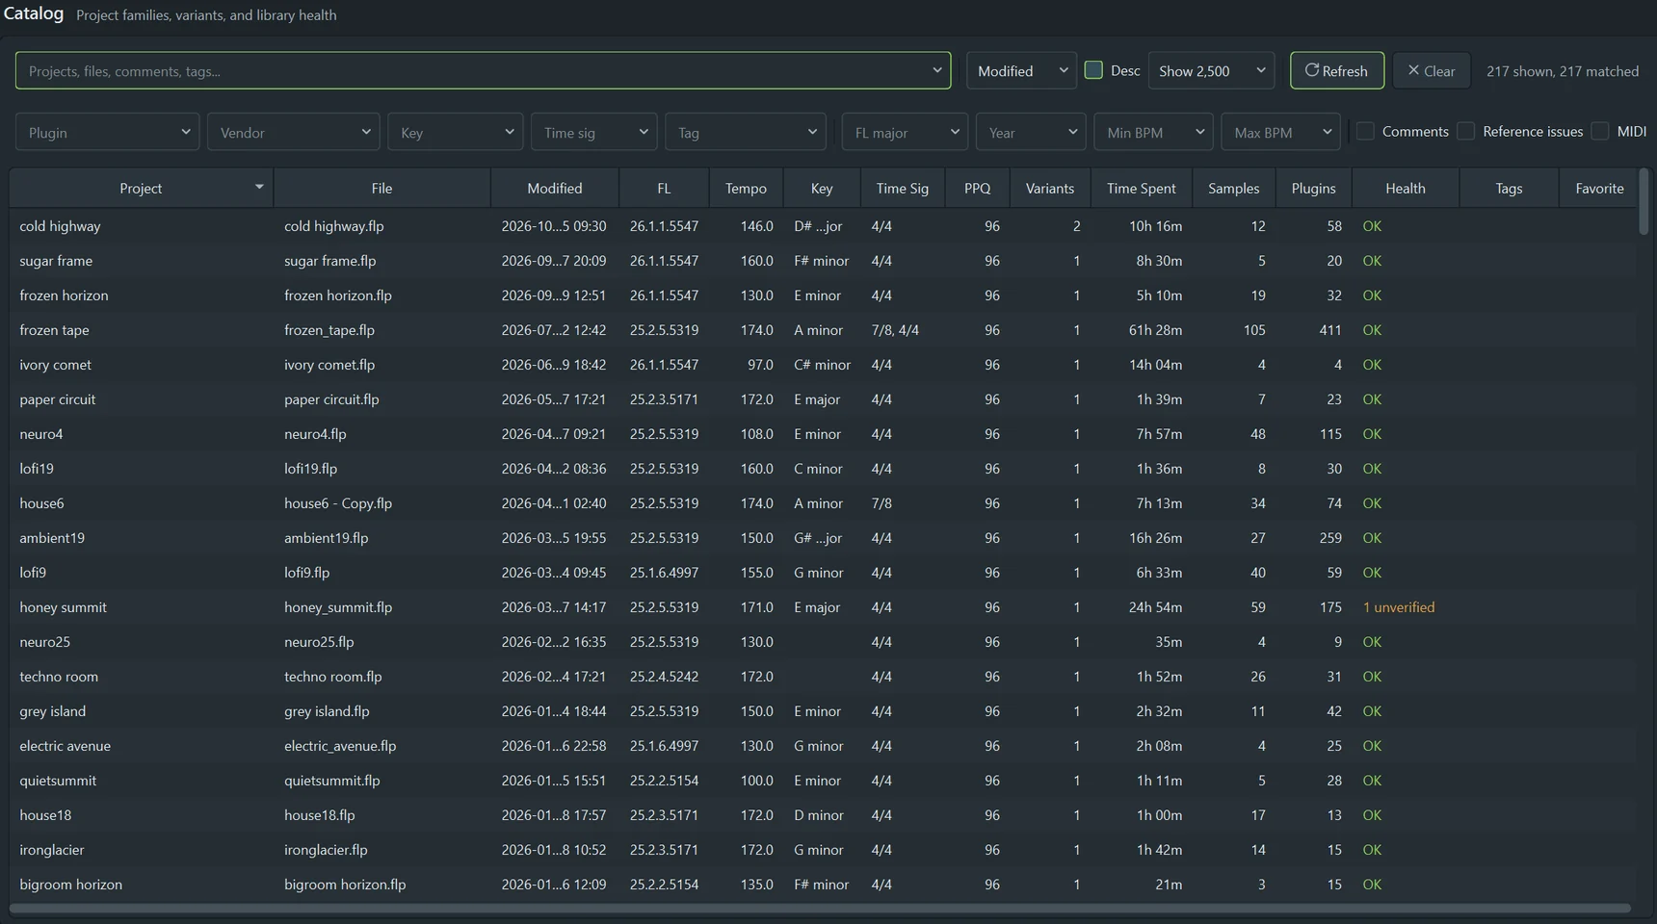Click the '1 unverified' health status
The image size is (1657, 924).
point(1399,607)
